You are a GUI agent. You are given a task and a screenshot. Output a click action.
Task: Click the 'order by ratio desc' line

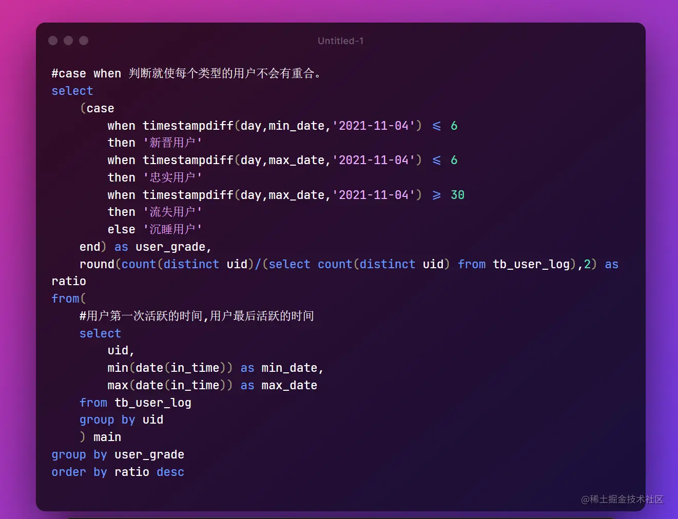(118, 472)
